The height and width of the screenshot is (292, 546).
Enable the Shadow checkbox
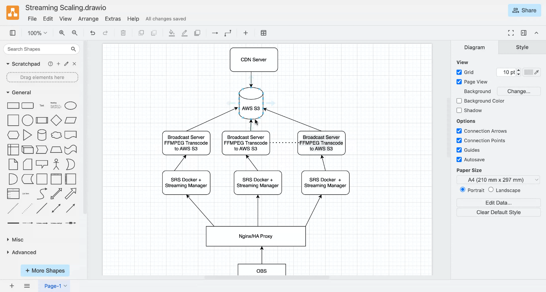coord(459,110)
